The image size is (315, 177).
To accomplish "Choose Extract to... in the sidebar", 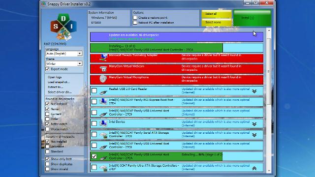I will coord(56,87).
